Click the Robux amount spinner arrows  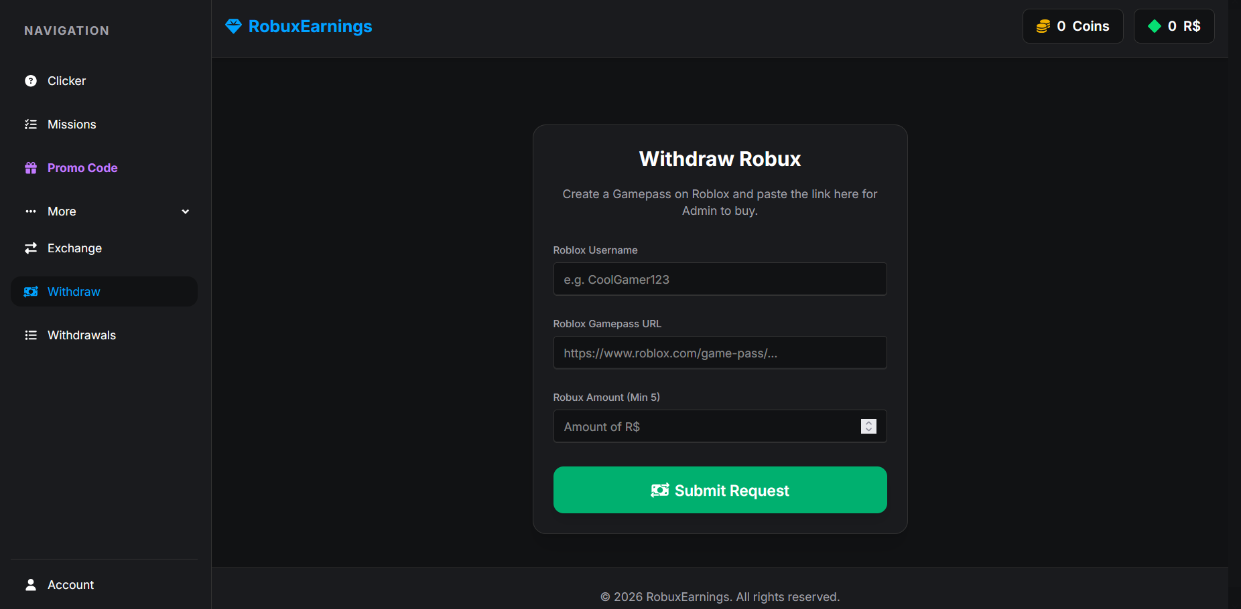[868, 426]
